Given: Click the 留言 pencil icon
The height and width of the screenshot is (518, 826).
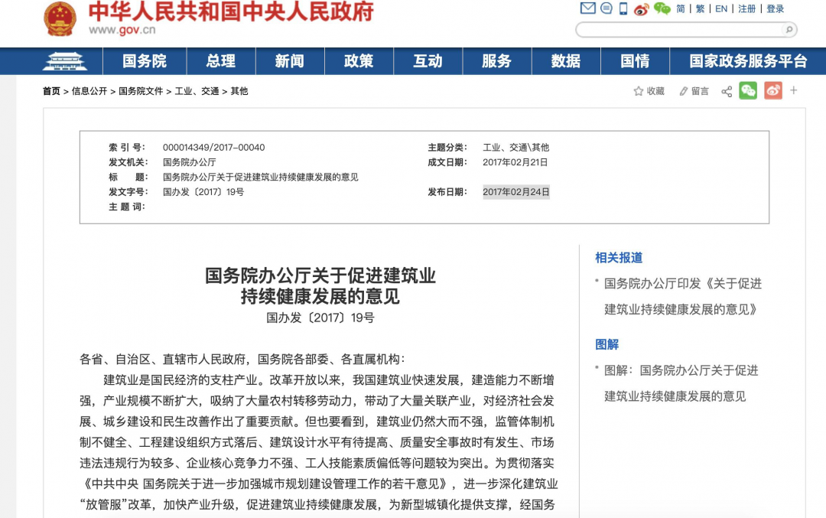Looking at the screenshot, I should 683,91.
